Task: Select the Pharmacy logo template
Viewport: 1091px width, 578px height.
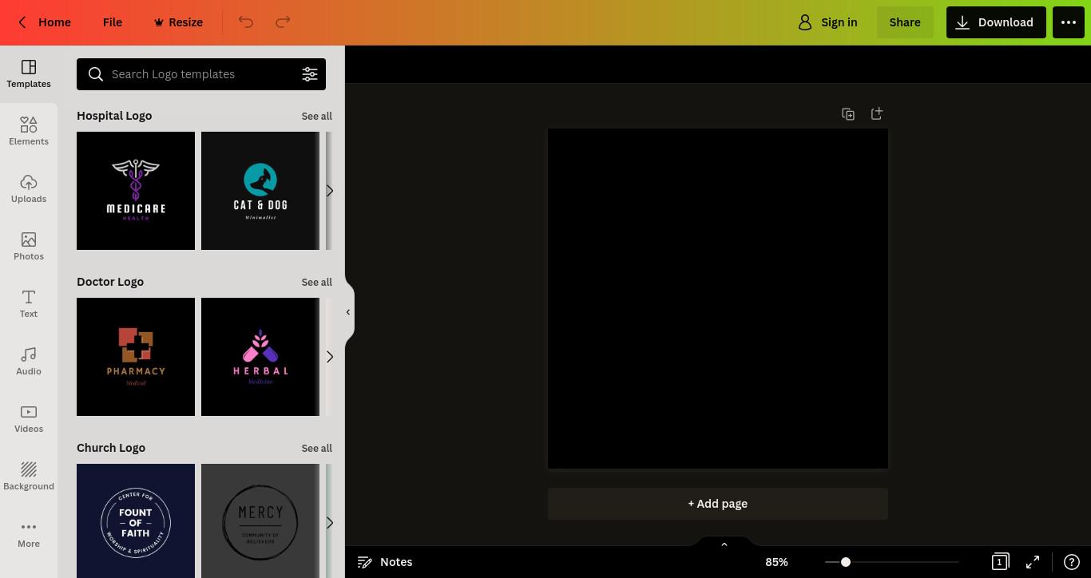Action: (x=136, y=357)
